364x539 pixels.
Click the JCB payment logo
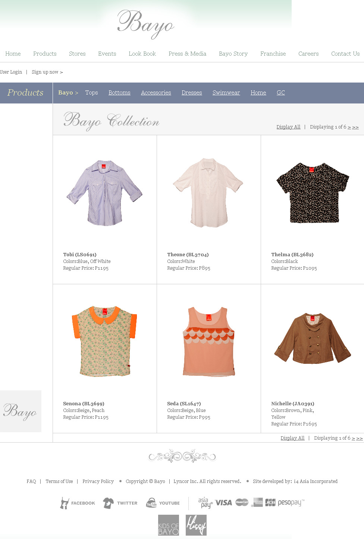pos(270,503)
